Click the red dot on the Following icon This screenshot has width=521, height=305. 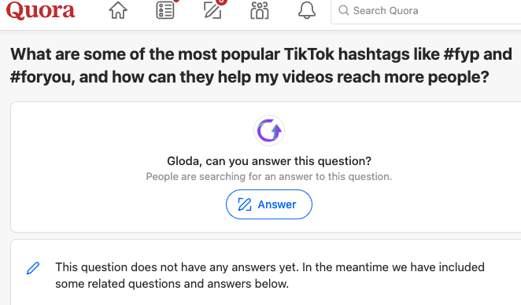[176, 1]
